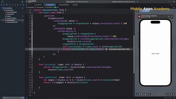Collapse the CarouselView group folder
Screen dimensions: 176x99
[x=3, y=10]
